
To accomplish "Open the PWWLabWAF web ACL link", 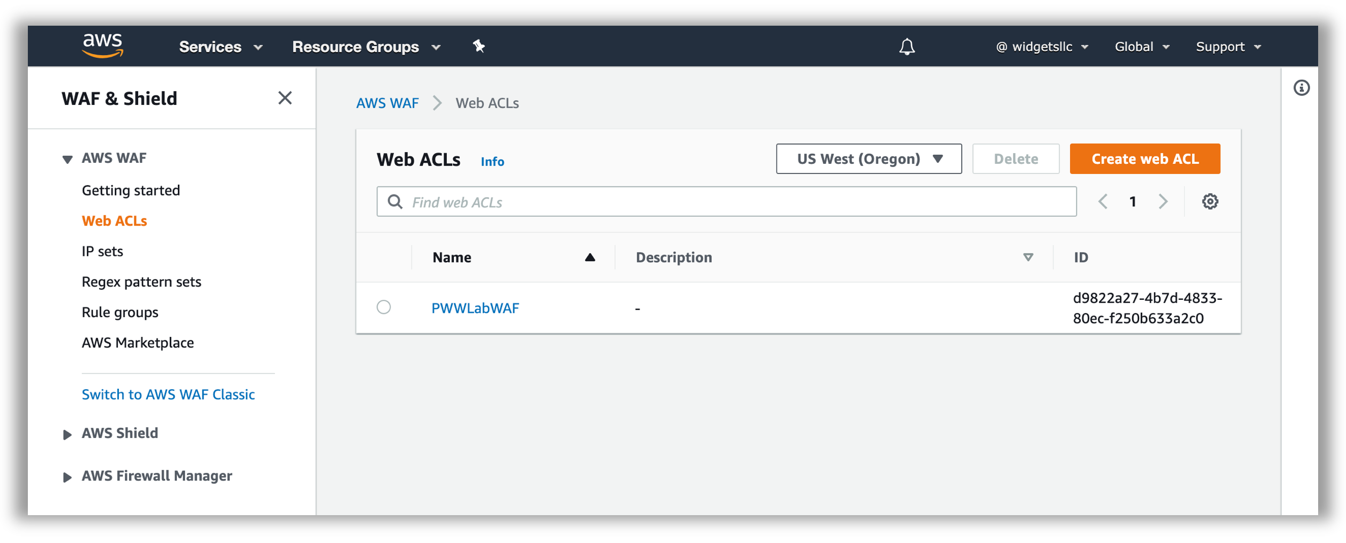I will click(x=475, y=308).
